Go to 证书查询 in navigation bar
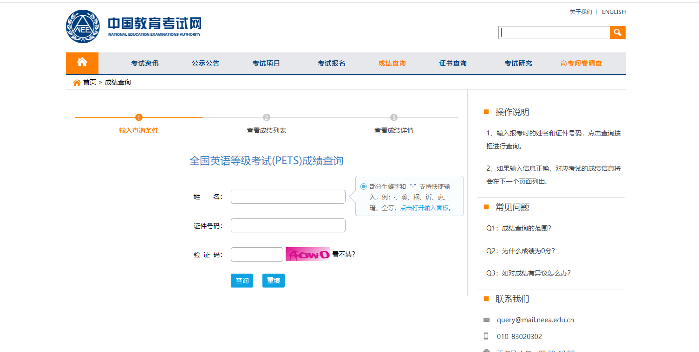The image size is (699, 352). click(452, 63)
